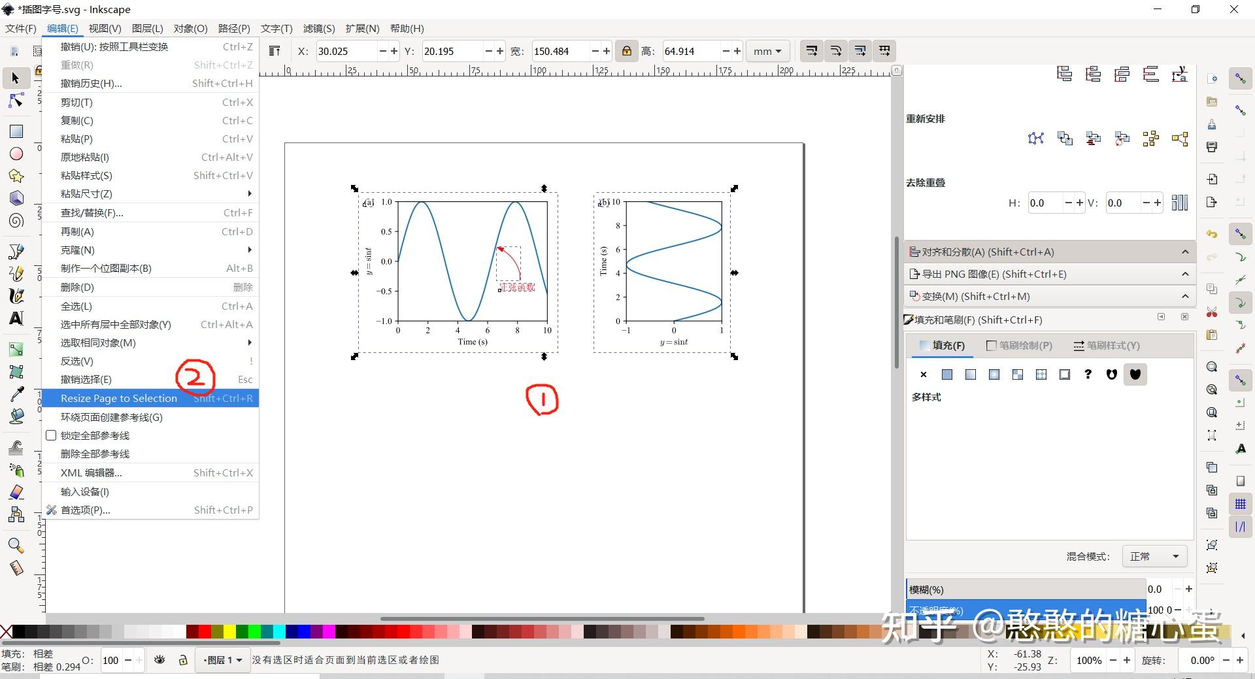Collapse the 对齐和分散 panel header
1255x679 pixels.
(1185, 252)
